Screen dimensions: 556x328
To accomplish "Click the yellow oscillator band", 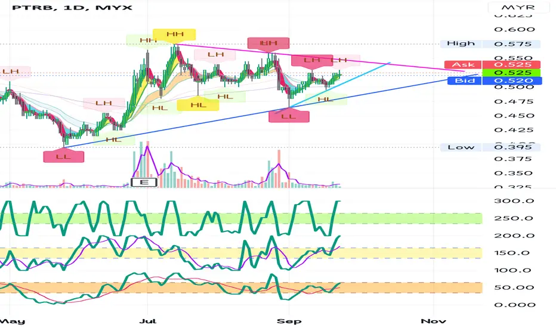I will click(x=241, y=253).
